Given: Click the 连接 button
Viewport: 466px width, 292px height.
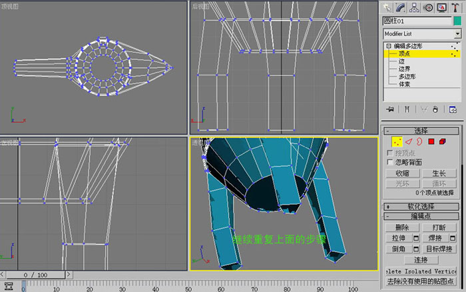Looking at the screenshot, I should (x=421, y=260).
